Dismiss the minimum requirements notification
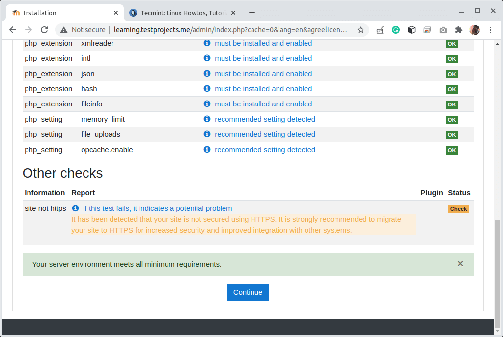The width and height of the screenshot is (503, 337). (460, 263)
